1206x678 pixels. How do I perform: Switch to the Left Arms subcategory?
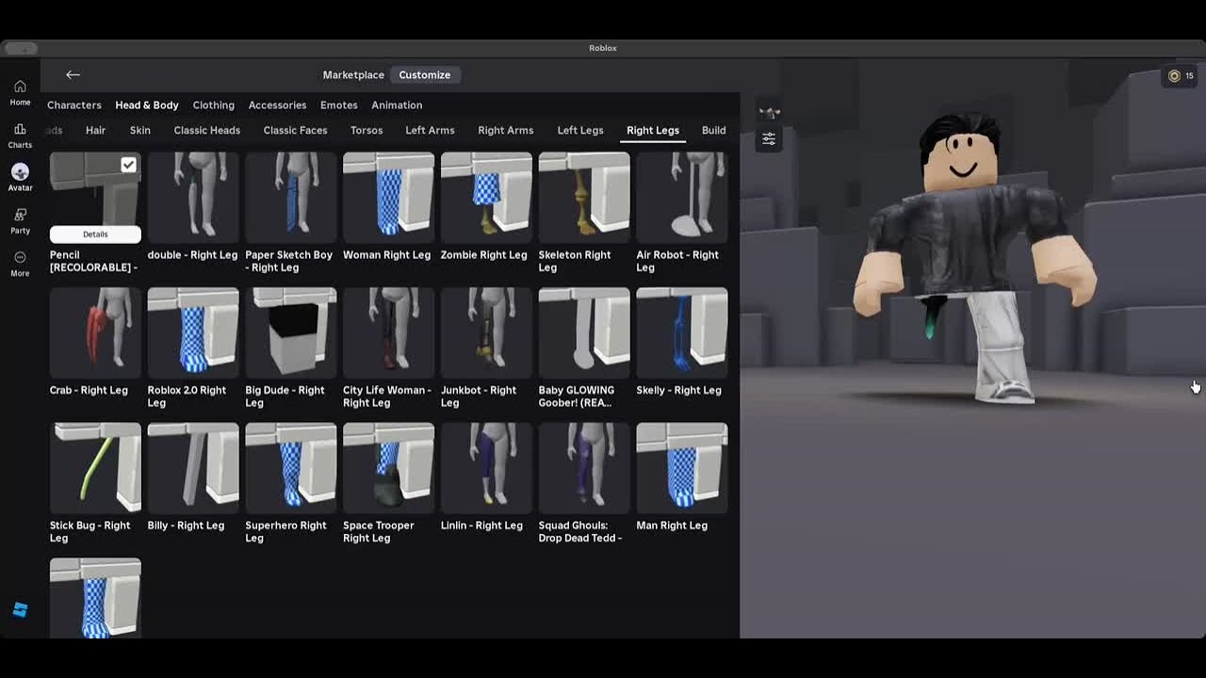(430, 131)
